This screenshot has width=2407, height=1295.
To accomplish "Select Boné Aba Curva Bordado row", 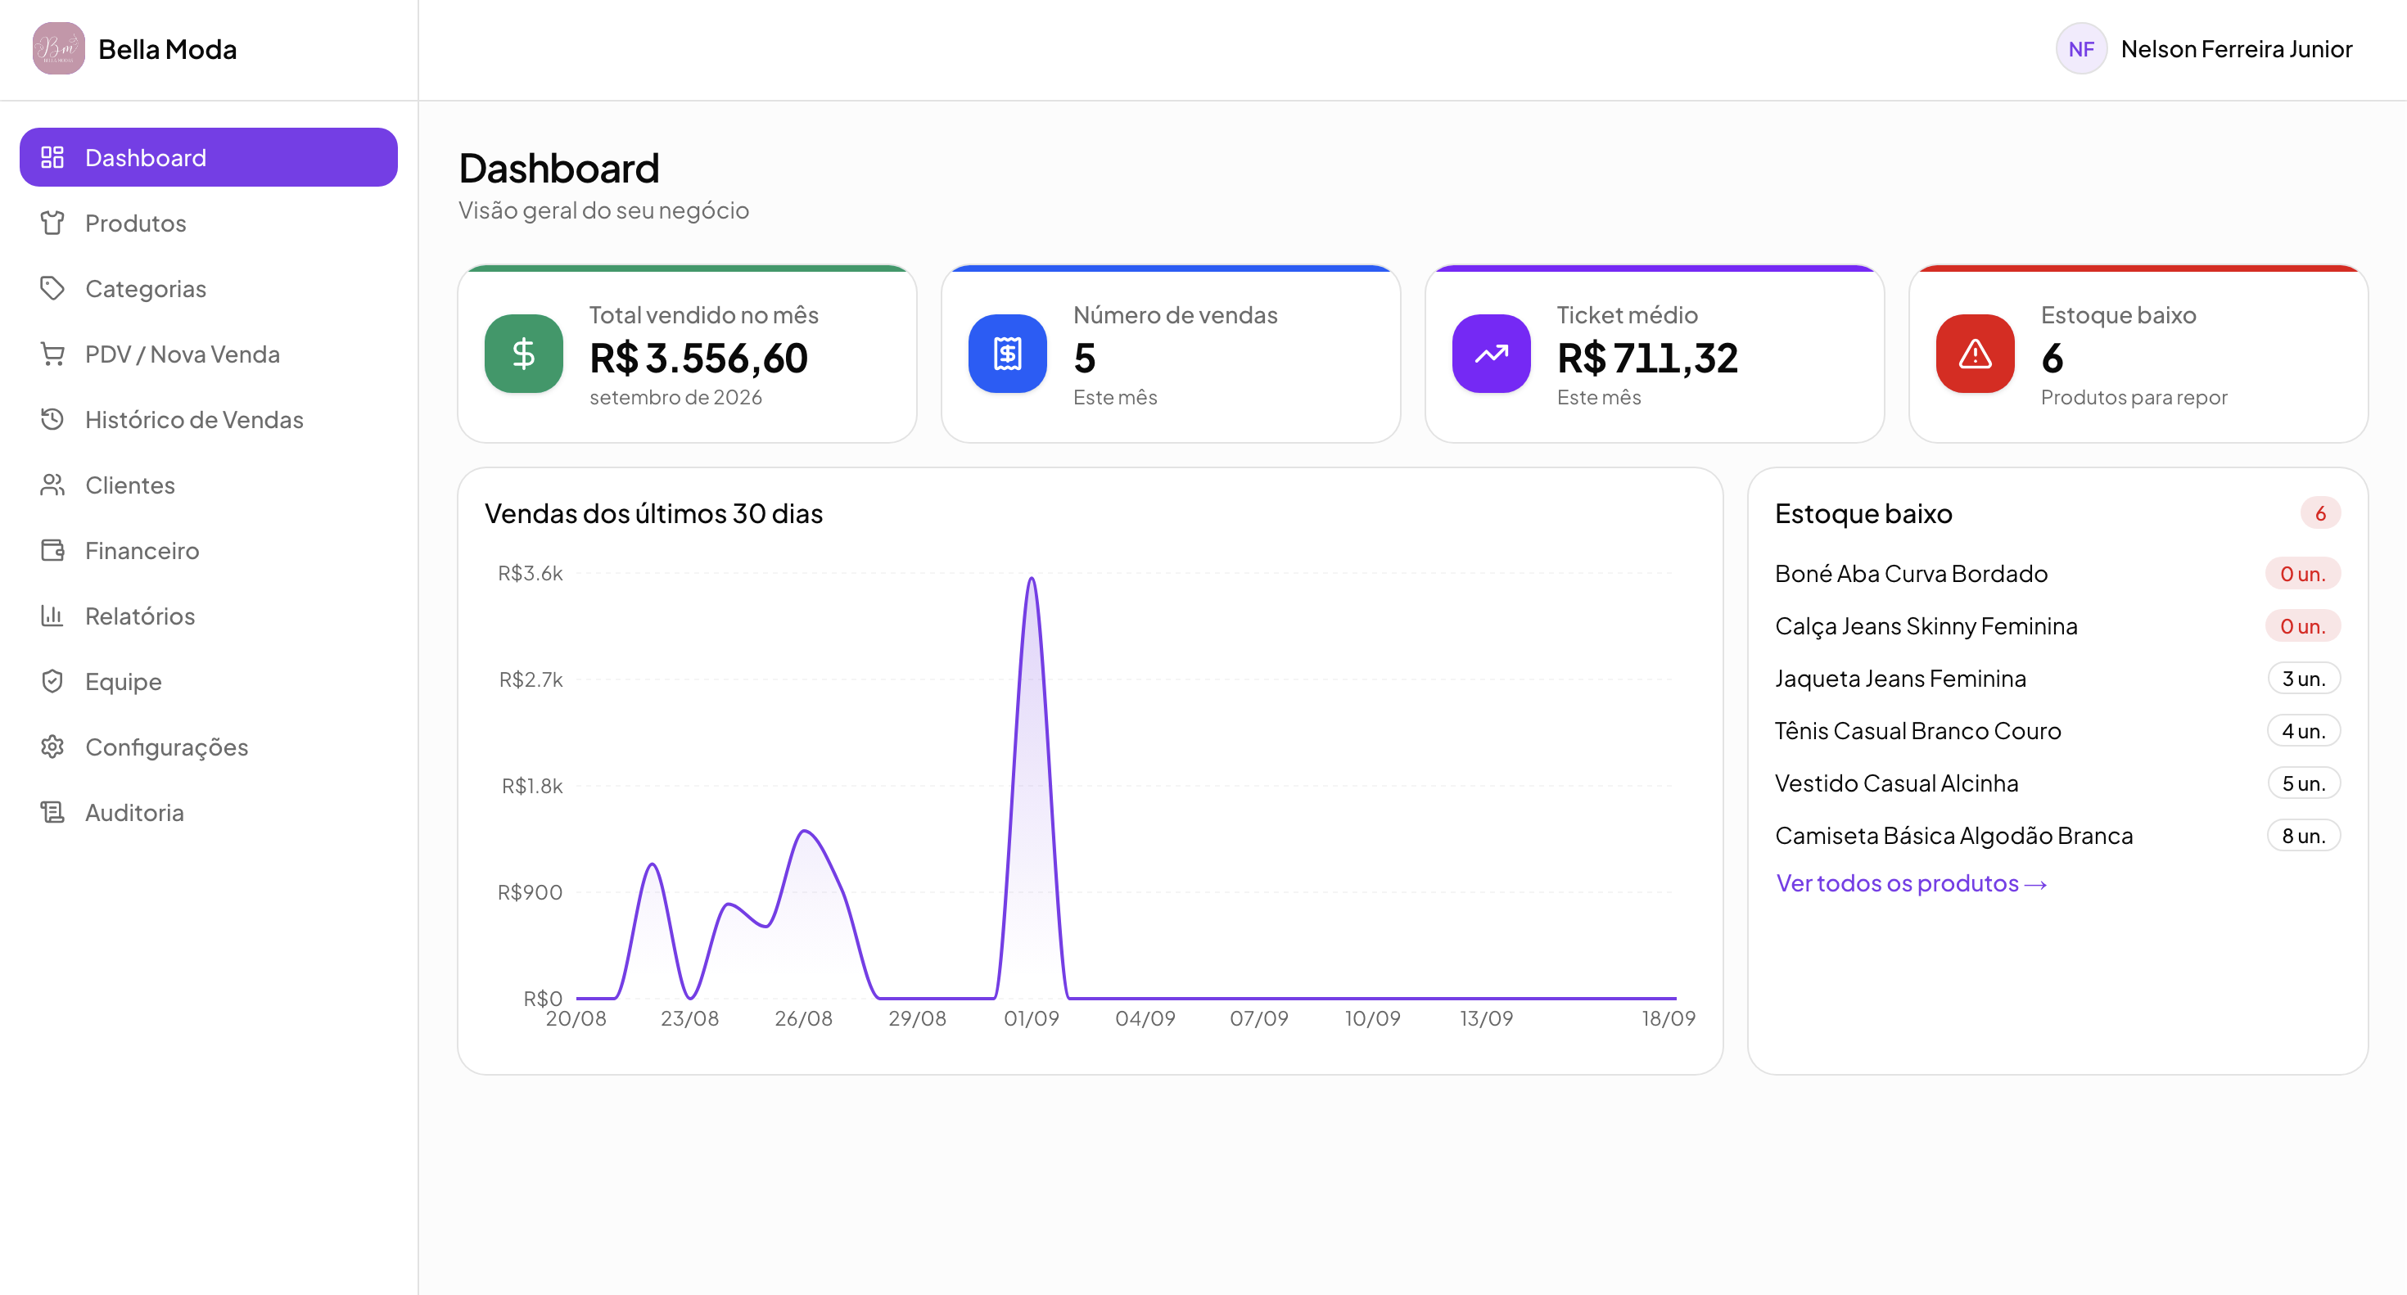I will (2057, 573).
